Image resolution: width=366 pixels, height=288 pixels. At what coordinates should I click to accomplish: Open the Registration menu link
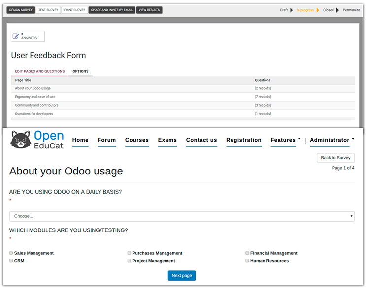(244, 140)
